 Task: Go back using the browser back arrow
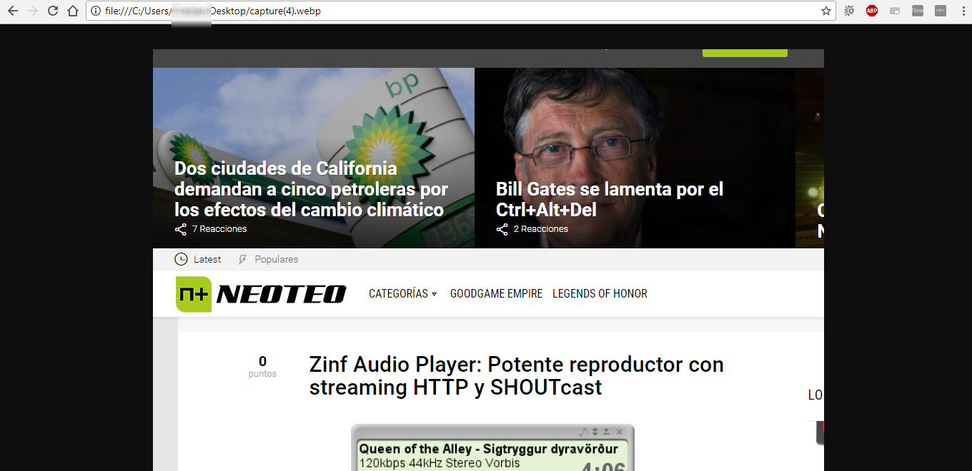[x=13, y=11]
